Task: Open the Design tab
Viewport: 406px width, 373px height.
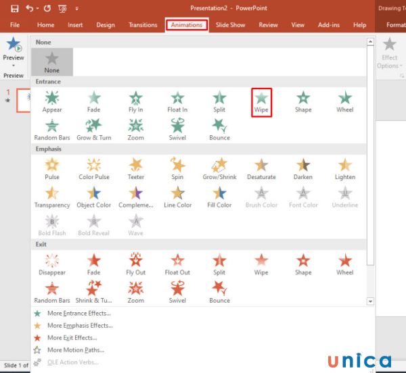Action: coord(106,25)
